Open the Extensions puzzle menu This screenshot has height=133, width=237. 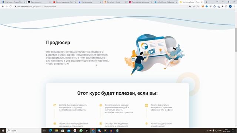[222, 7]
